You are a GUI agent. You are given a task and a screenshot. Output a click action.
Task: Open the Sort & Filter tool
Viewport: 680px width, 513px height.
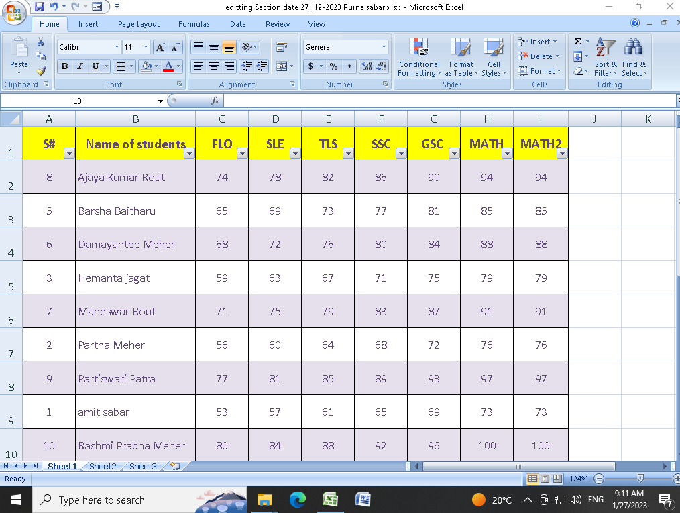pos(605,48)
